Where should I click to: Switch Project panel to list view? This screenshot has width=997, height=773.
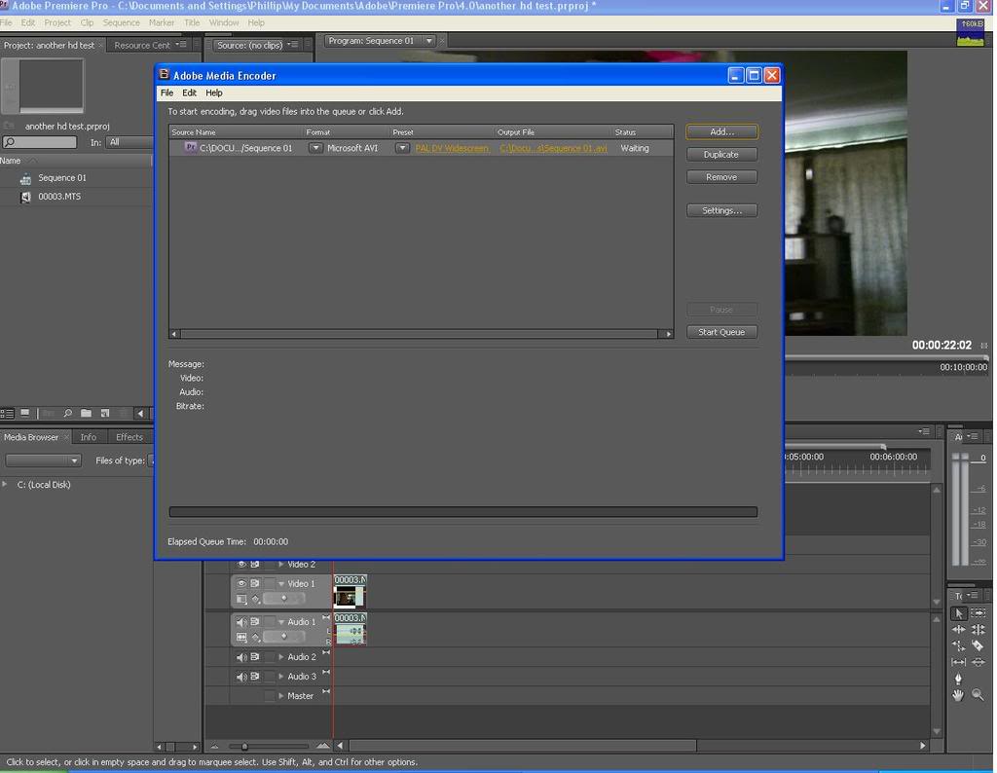pyautogui.click(x=8, y=414)
